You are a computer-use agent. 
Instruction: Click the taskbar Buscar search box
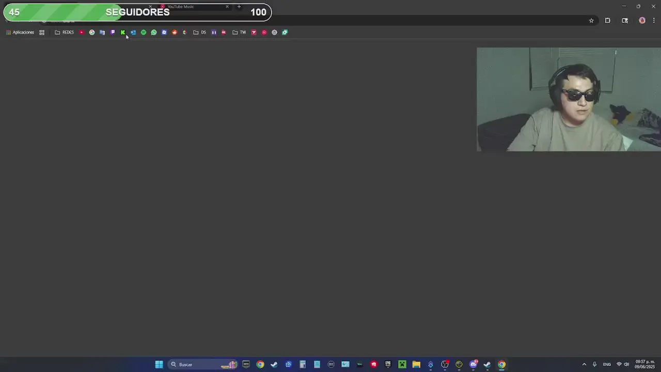pyautogui.click(x=203, y=364)
